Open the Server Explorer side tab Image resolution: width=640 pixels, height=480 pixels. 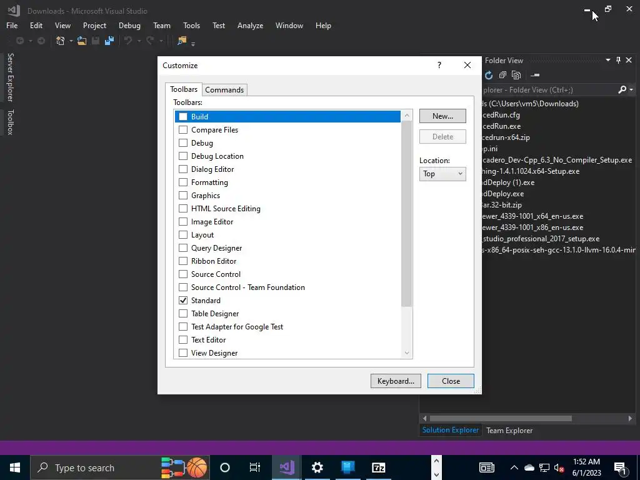click(x=11, y=77)
